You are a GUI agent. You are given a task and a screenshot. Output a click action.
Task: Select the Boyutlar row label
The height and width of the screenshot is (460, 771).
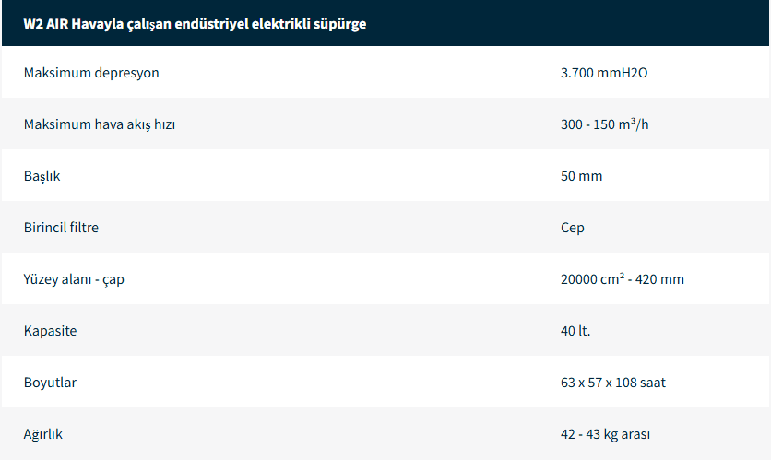tap(50, 383)
